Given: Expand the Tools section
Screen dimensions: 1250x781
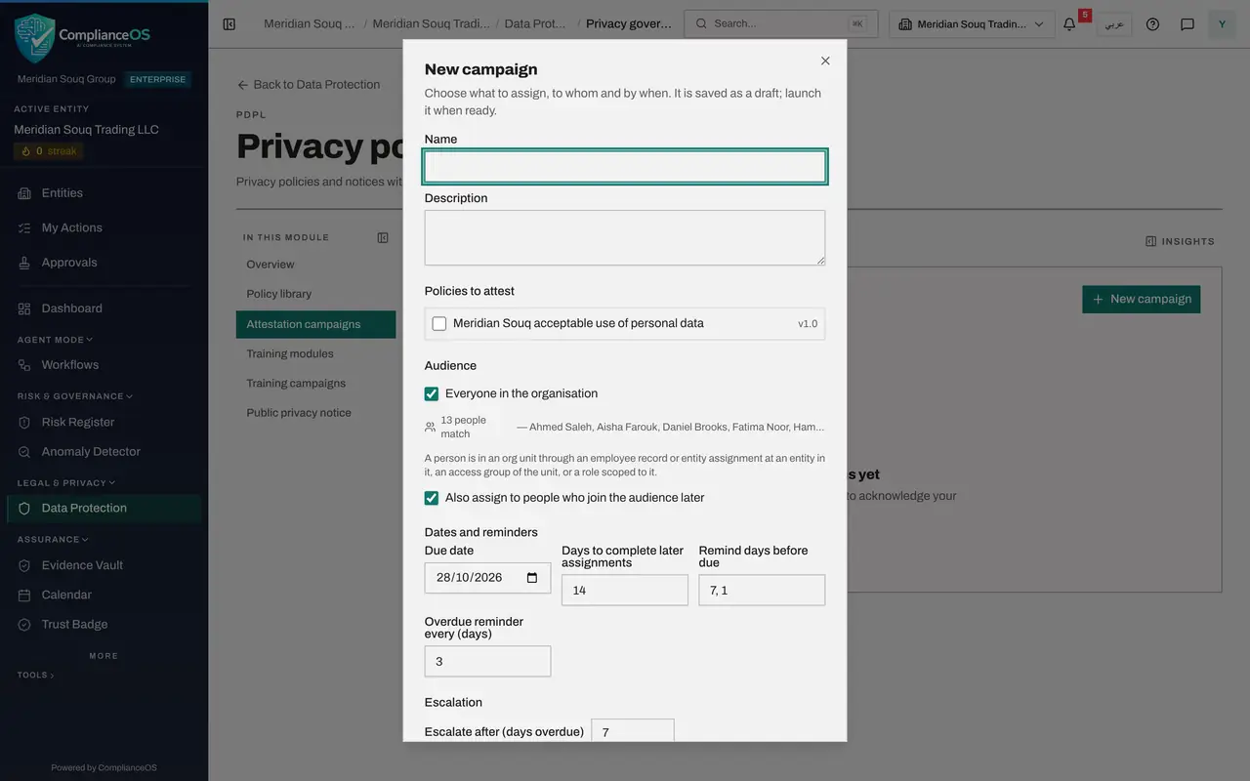Looking at the screenshot, I should click(36, 675).
